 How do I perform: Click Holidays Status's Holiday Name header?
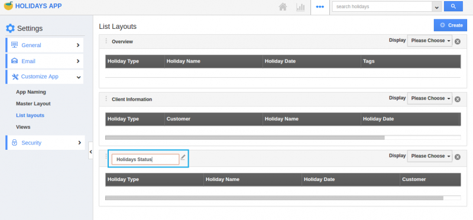[x=253, y=179]
